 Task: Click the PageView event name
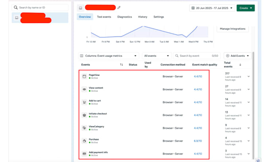94,75
